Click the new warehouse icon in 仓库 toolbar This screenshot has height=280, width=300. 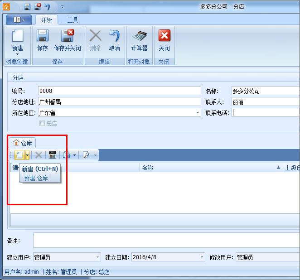click(x=19, y=155)
